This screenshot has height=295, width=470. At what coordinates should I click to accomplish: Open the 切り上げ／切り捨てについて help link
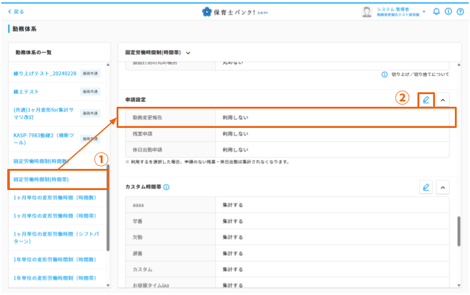[419, 74]
